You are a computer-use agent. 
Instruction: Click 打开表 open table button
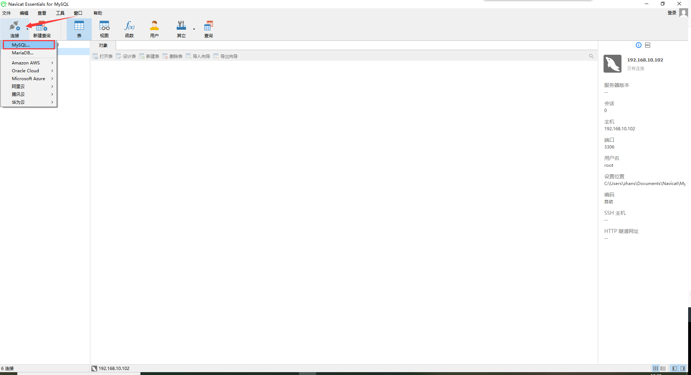pyautogui.click(x=103, y=56)
